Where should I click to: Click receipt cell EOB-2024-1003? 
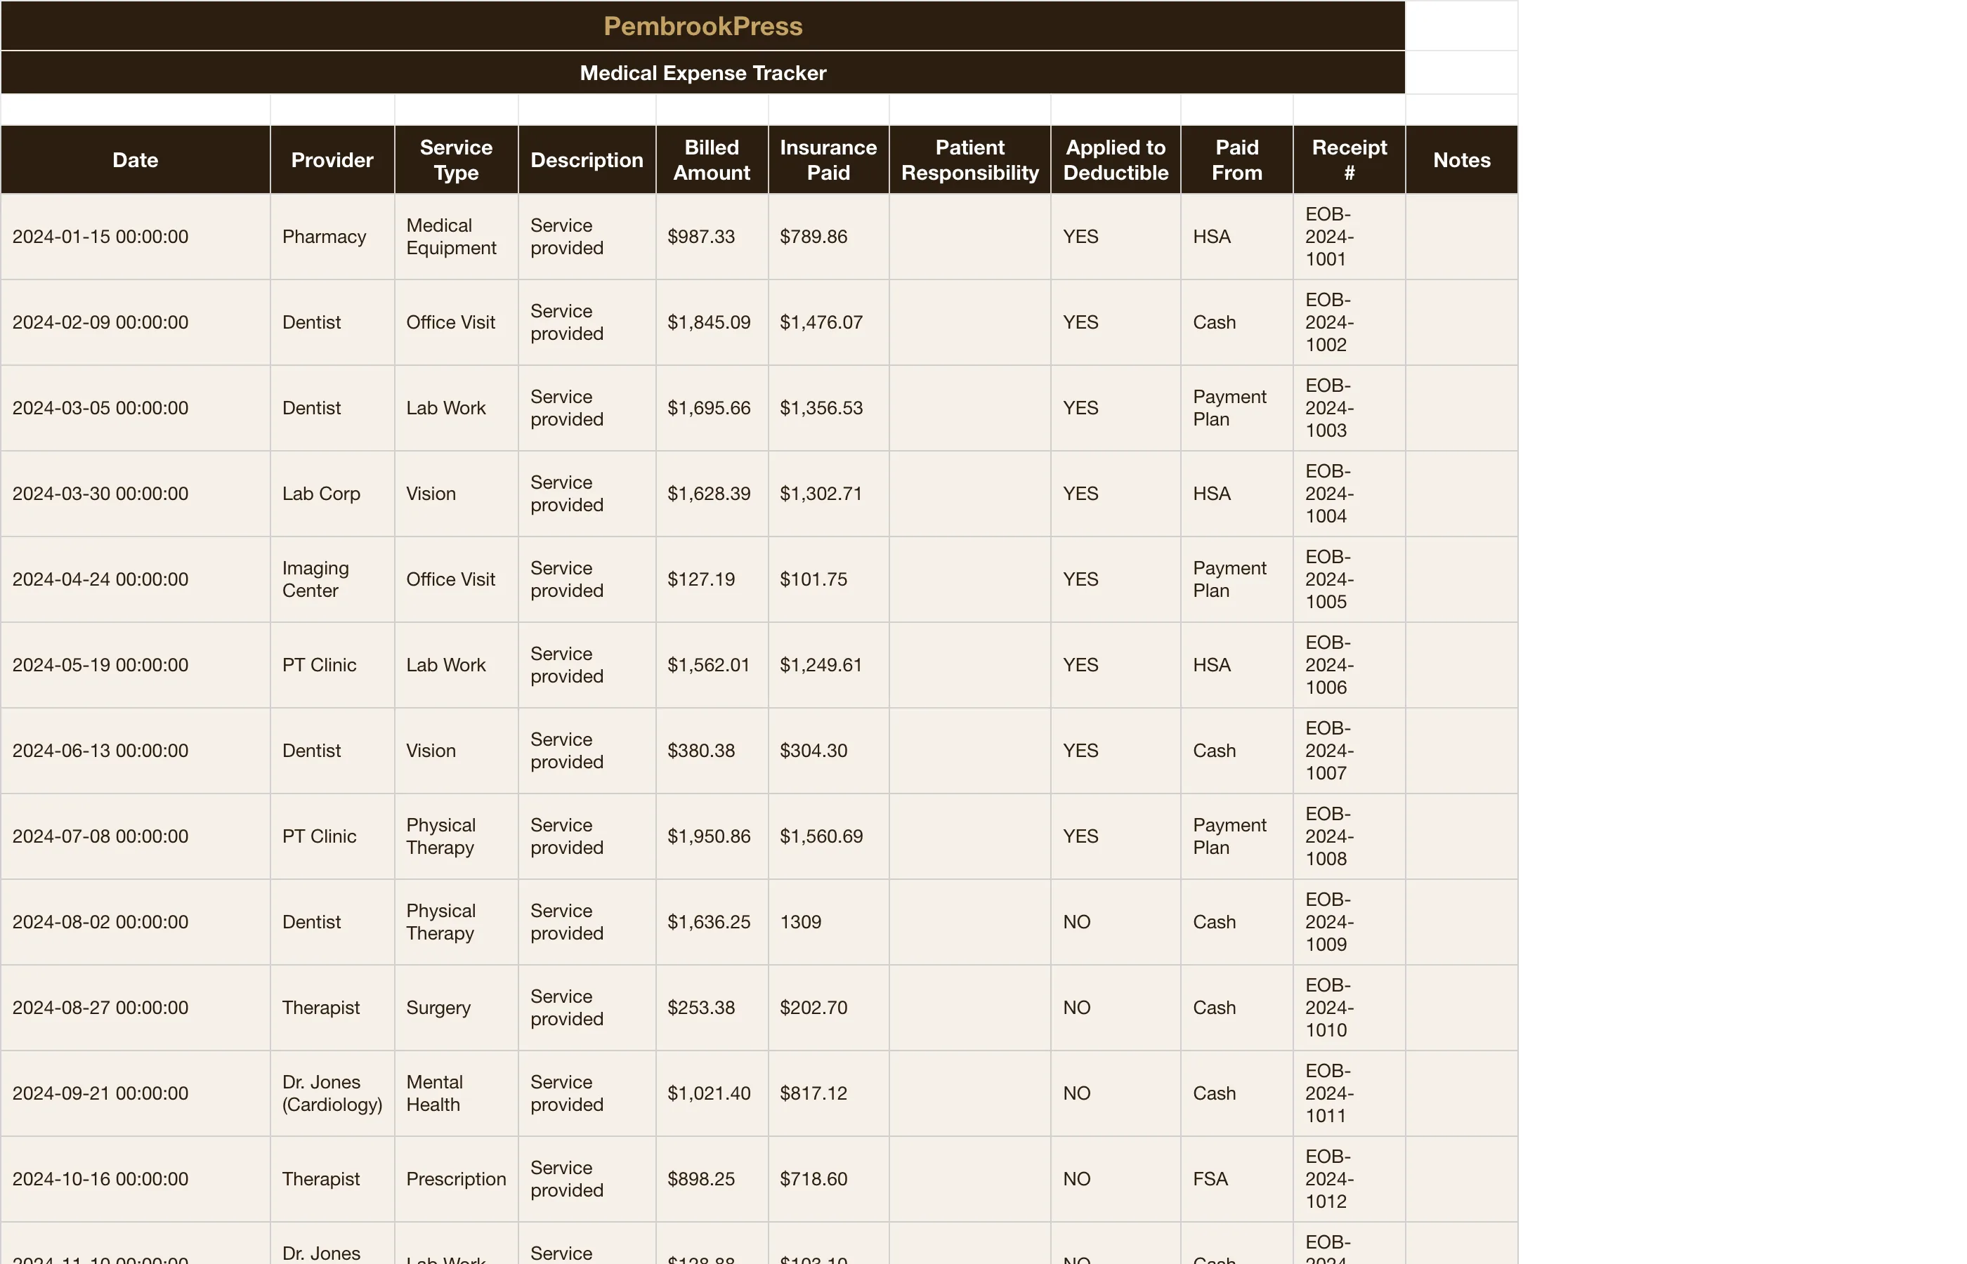[1349, 408]
